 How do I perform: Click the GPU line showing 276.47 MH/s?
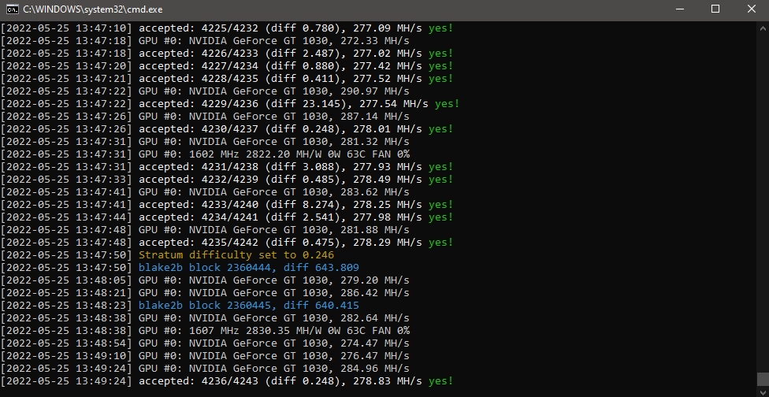pyautogui.click(x=205, y=356)
